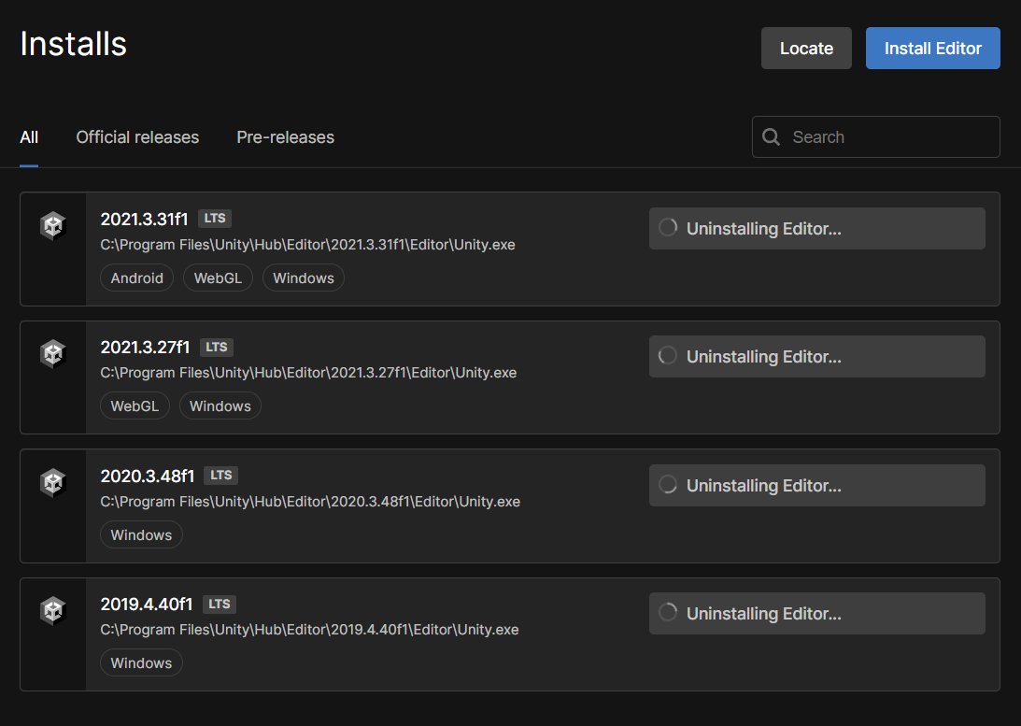Select the Android module tag of 2021.3.31f1
This screenshot has width=1021, height=726.
click(x=136, y=278)
